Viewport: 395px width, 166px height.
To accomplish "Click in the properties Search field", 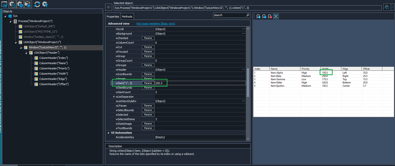I will [x=228, y=15].
